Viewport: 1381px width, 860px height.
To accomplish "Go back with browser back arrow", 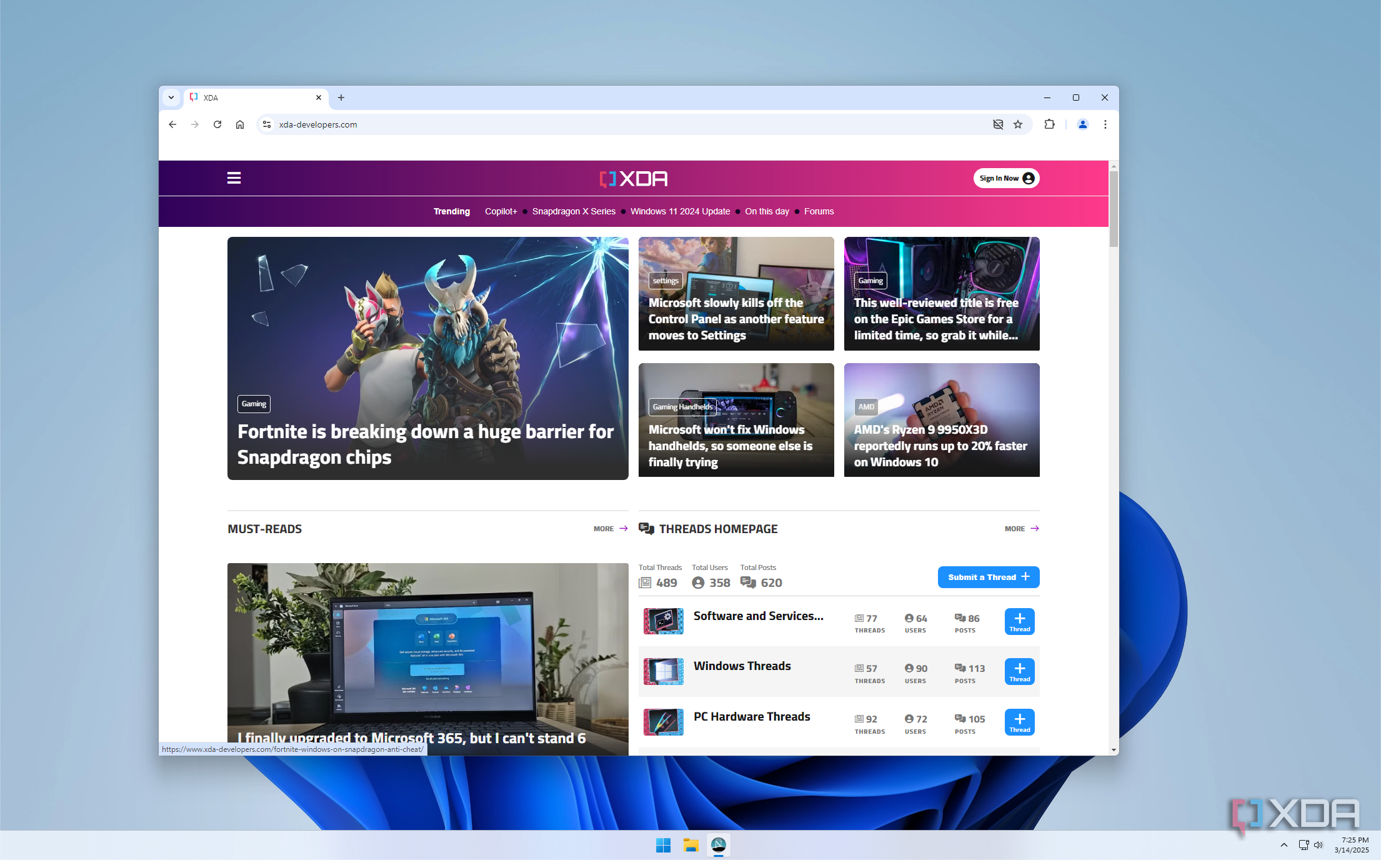I will click(x=172, y=124).
